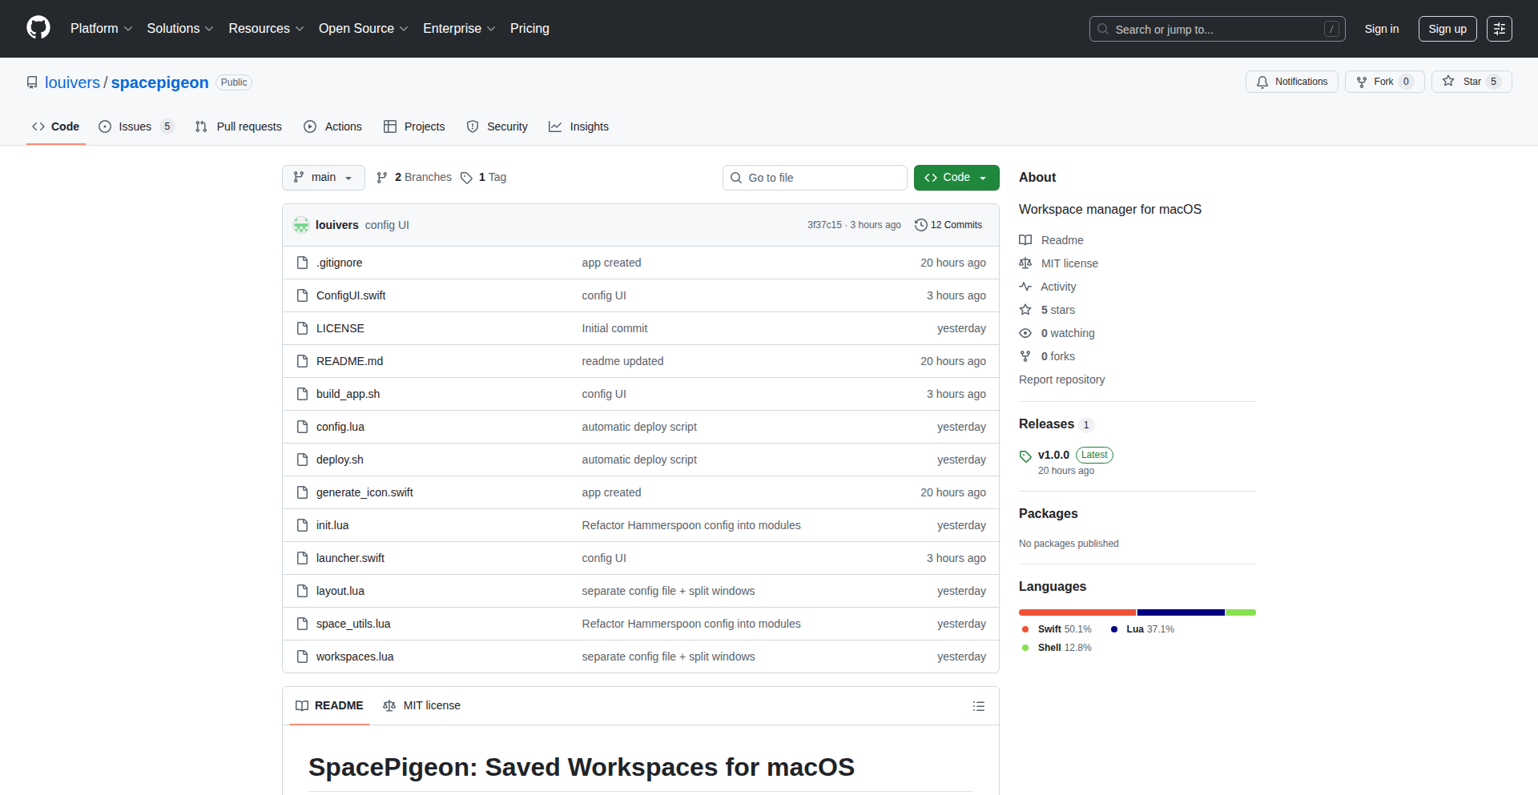Click the file icon beside deploy.sh
This screenshot has height=795, width=1538.
tap(302, 460)
